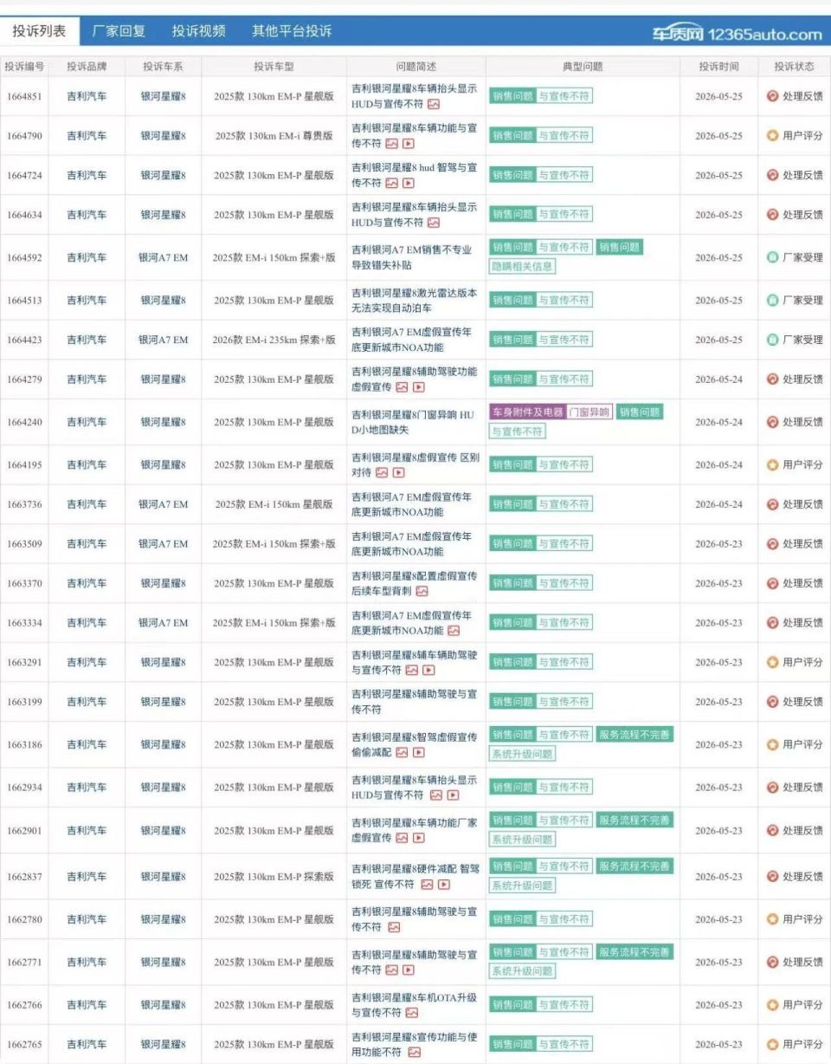Click image icon in complaint 1664195
This screenshot has width=831, height=1064.
pyautogui.click(x=382, y=473)
